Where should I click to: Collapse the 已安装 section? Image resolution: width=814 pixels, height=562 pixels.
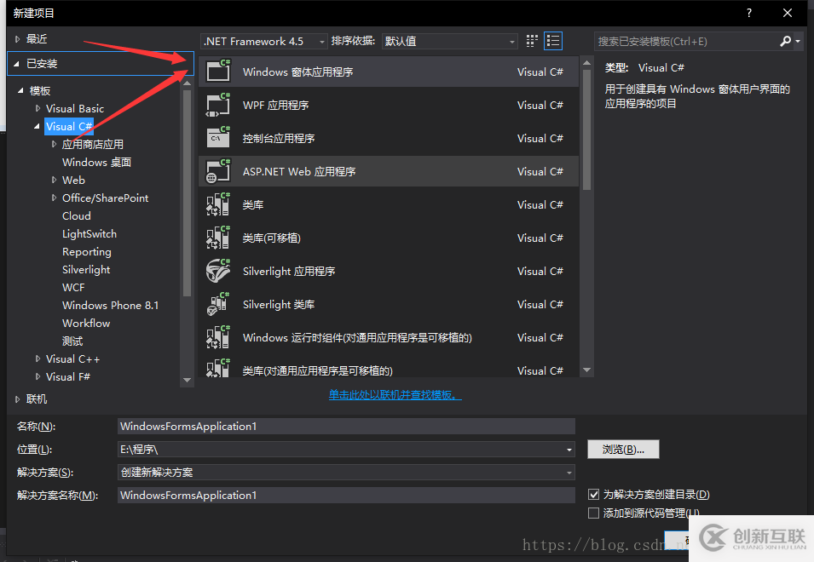(x=16, y=64)
